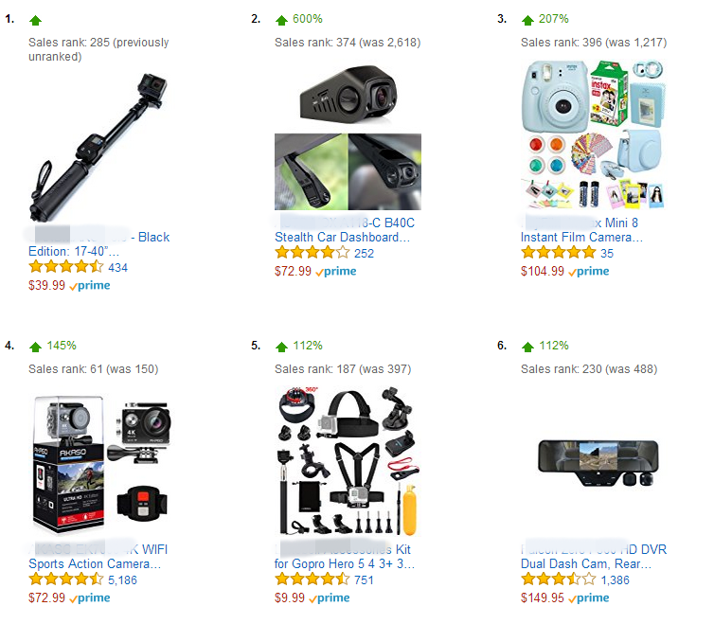
Task: View the 1,386 reviews for dual dash cam
Action: tap(615, 580)
